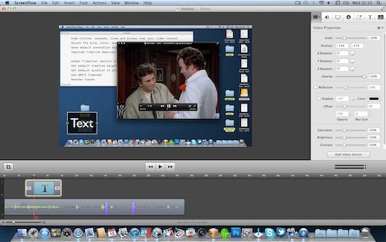Select the Text box on the canvas
The height and width of the screenshot is (242, 386).
coord(82,123)
